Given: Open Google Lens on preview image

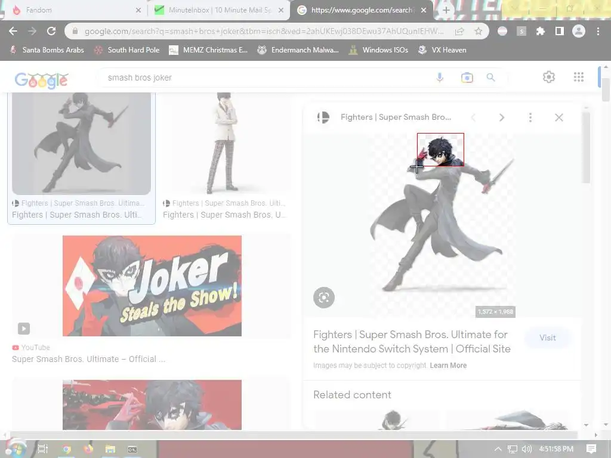Looking at the screenshot, I should [324, 298].
